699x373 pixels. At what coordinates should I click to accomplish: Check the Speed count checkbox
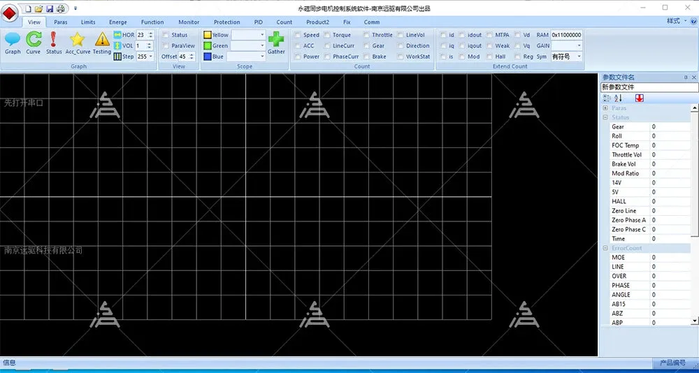point(298,35)
